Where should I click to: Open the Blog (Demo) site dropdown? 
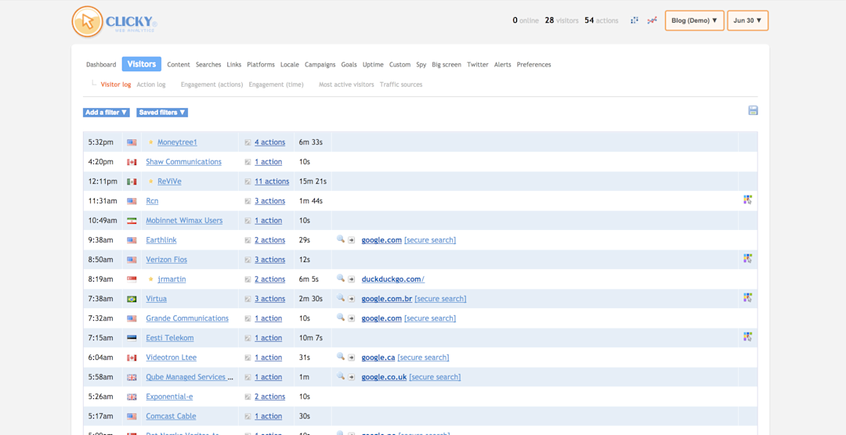coord(694,20)
